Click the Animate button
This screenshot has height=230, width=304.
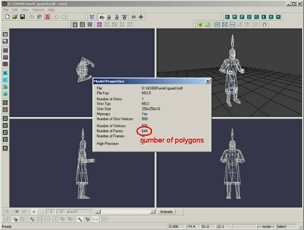pyautogui.click(x=166, y=211)
